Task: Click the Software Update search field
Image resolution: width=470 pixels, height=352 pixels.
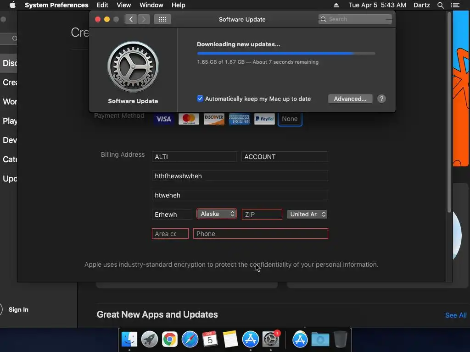Action: point(355,19)
